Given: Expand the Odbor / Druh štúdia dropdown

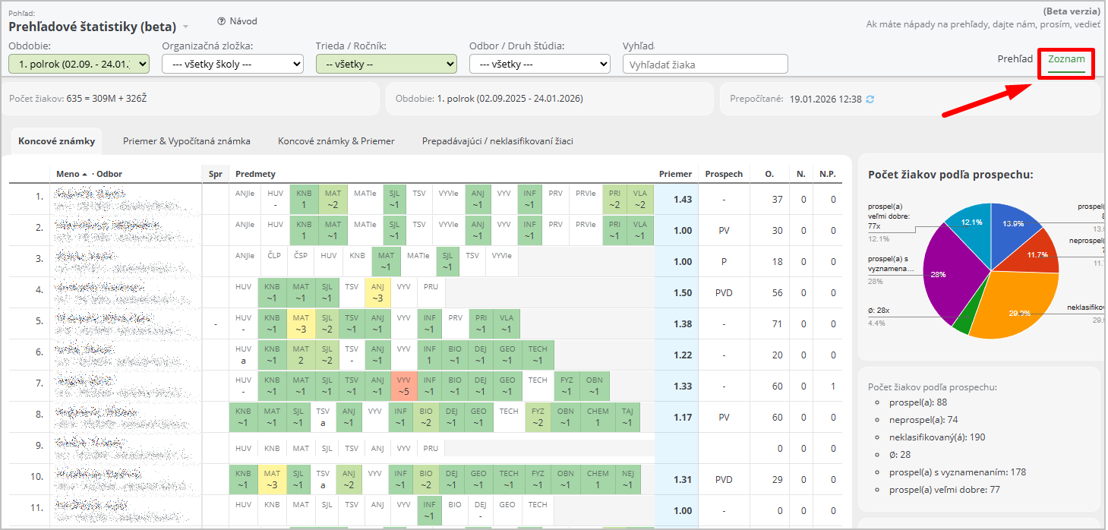Looking at the screenshot, I should pyautogui.click(x=539, y=65).
